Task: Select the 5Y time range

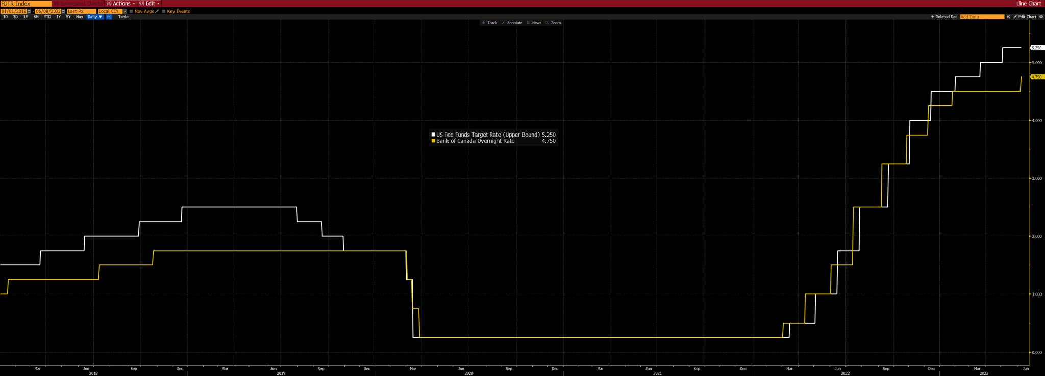Action: click(x=68, y=17)
